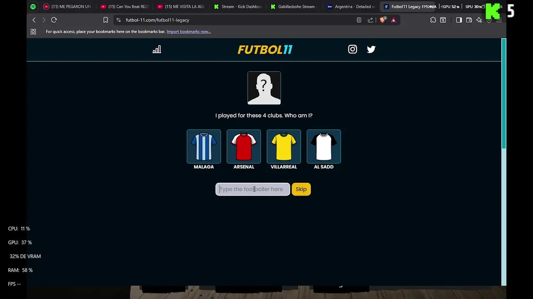The height and width of the screenshot is (299, 533).
Task: Click the browser forward arrow
Action: (x=44, y=20)
